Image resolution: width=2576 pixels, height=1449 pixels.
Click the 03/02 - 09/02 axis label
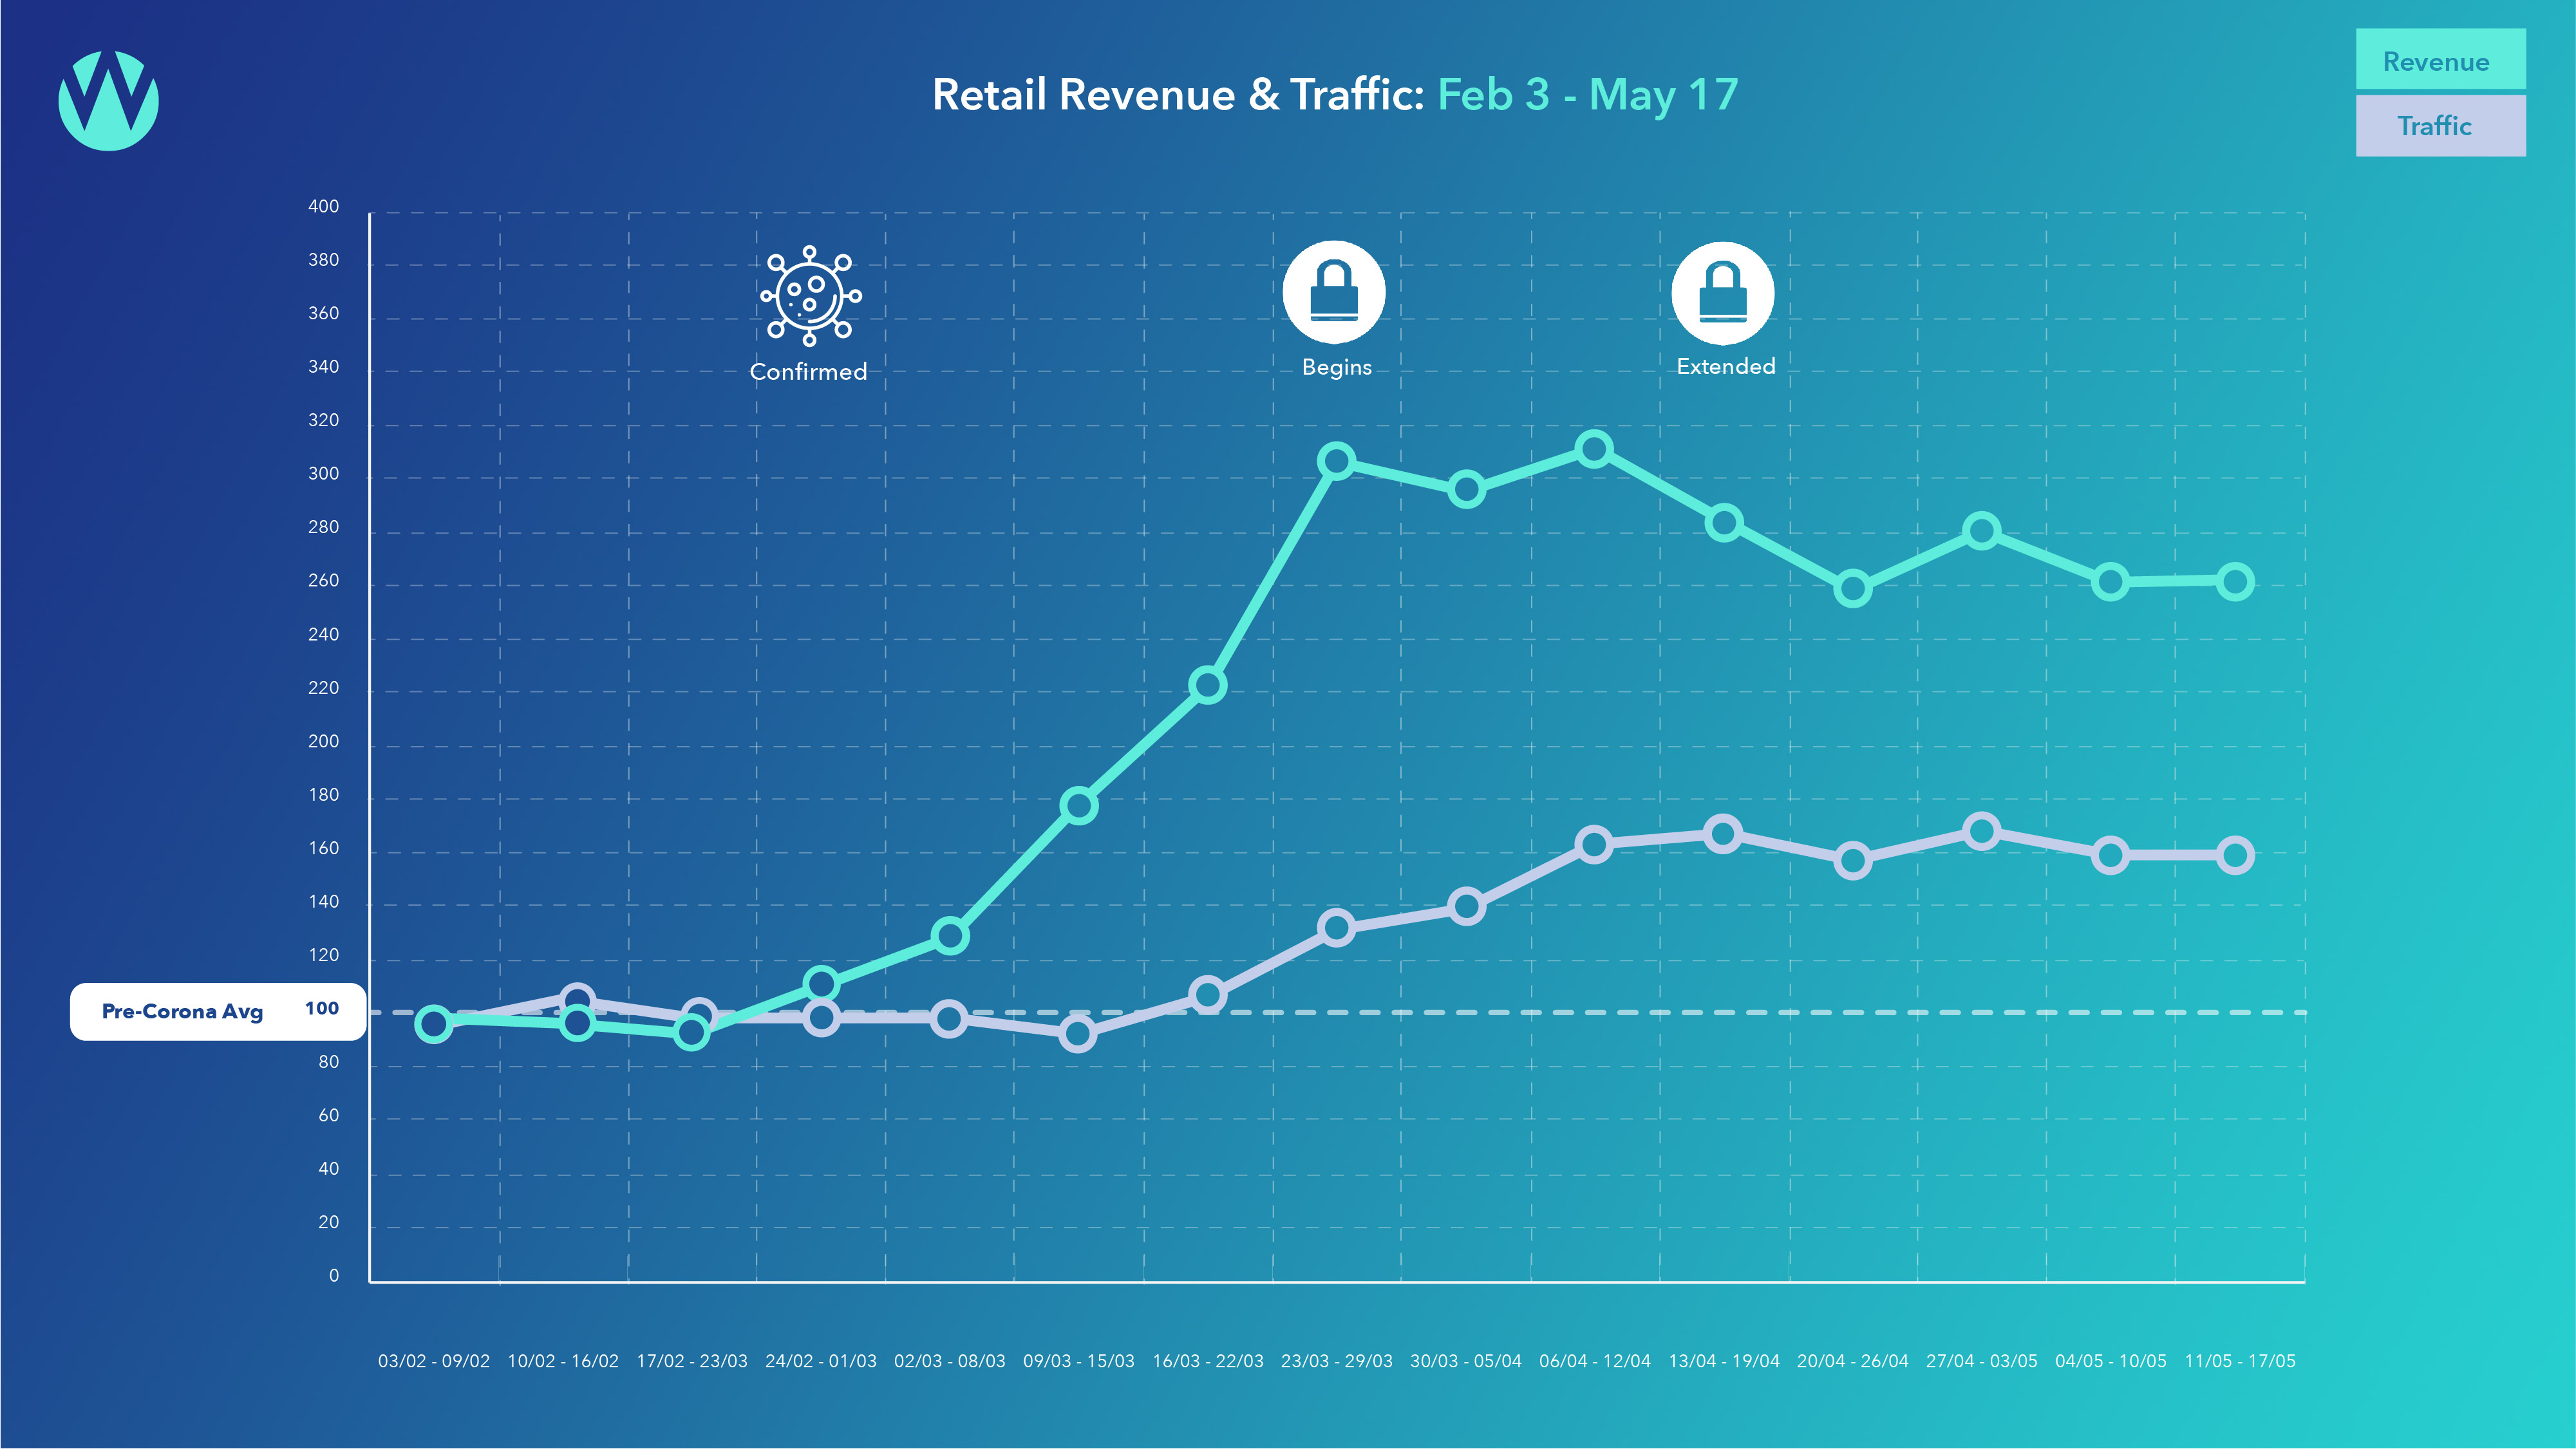pyautogui.click(x=434, y=1361)
